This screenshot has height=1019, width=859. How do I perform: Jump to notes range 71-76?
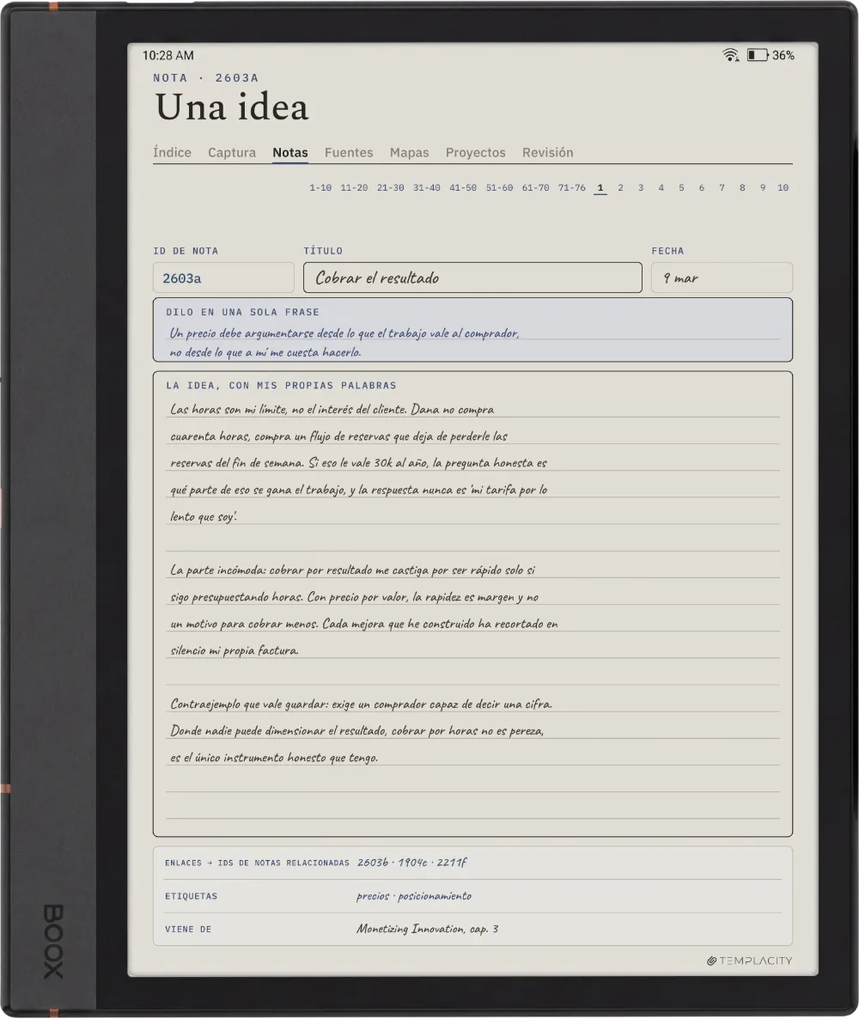tap(572, 188)
